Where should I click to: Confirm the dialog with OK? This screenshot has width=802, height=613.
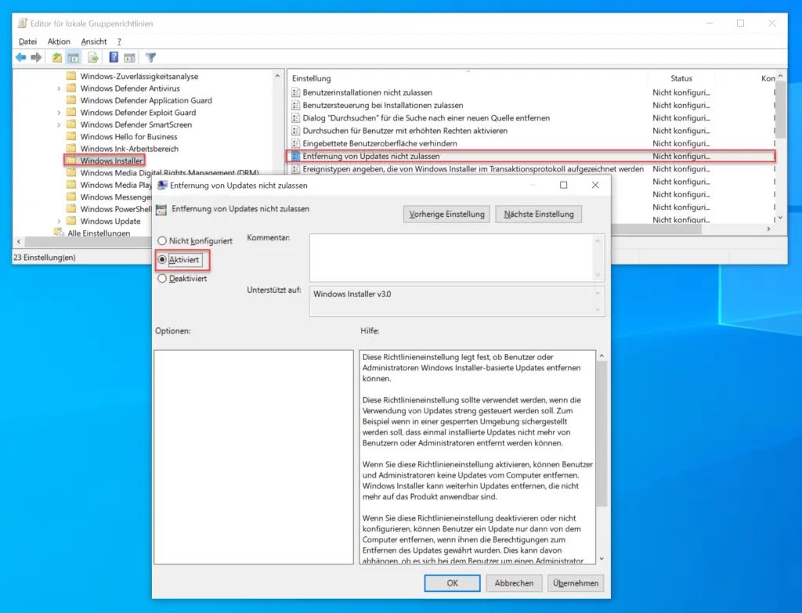pyautogui.click(x=452, y=582)
